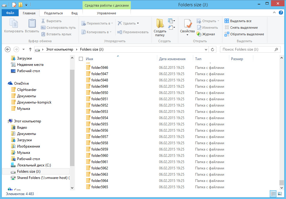286x199 pixels.
Task: Switch to the Вид (View) ribbon tab
Action: [x=74, y=13]
